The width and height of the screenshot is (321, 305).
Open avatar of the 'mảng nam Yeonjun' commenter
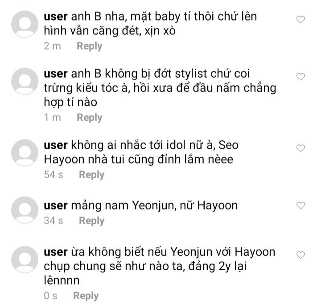coord(25,210)
